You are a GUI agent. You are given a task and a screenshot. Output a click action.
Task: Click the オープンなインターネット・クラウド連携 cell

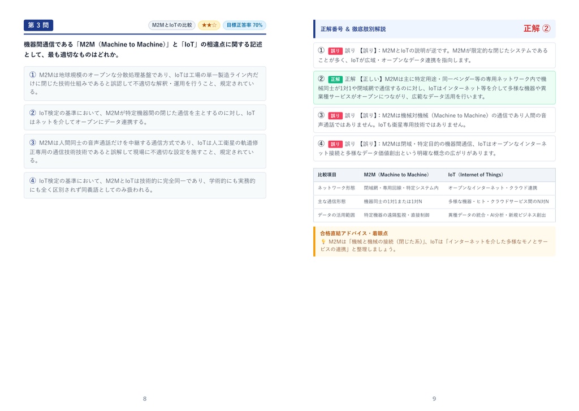[492, 188]
